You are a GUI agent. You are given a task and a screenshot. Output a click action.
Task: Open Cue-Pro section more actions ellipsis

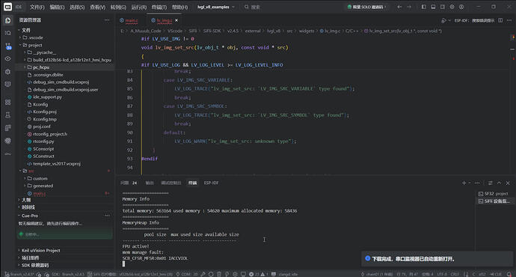point(107,216)
